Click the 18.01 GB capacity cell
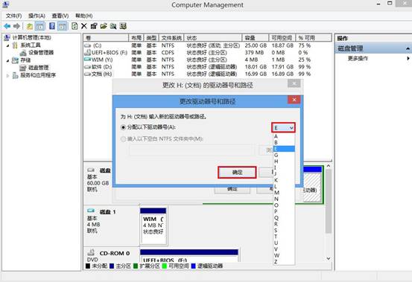The image size is (412, 282). 255,67
